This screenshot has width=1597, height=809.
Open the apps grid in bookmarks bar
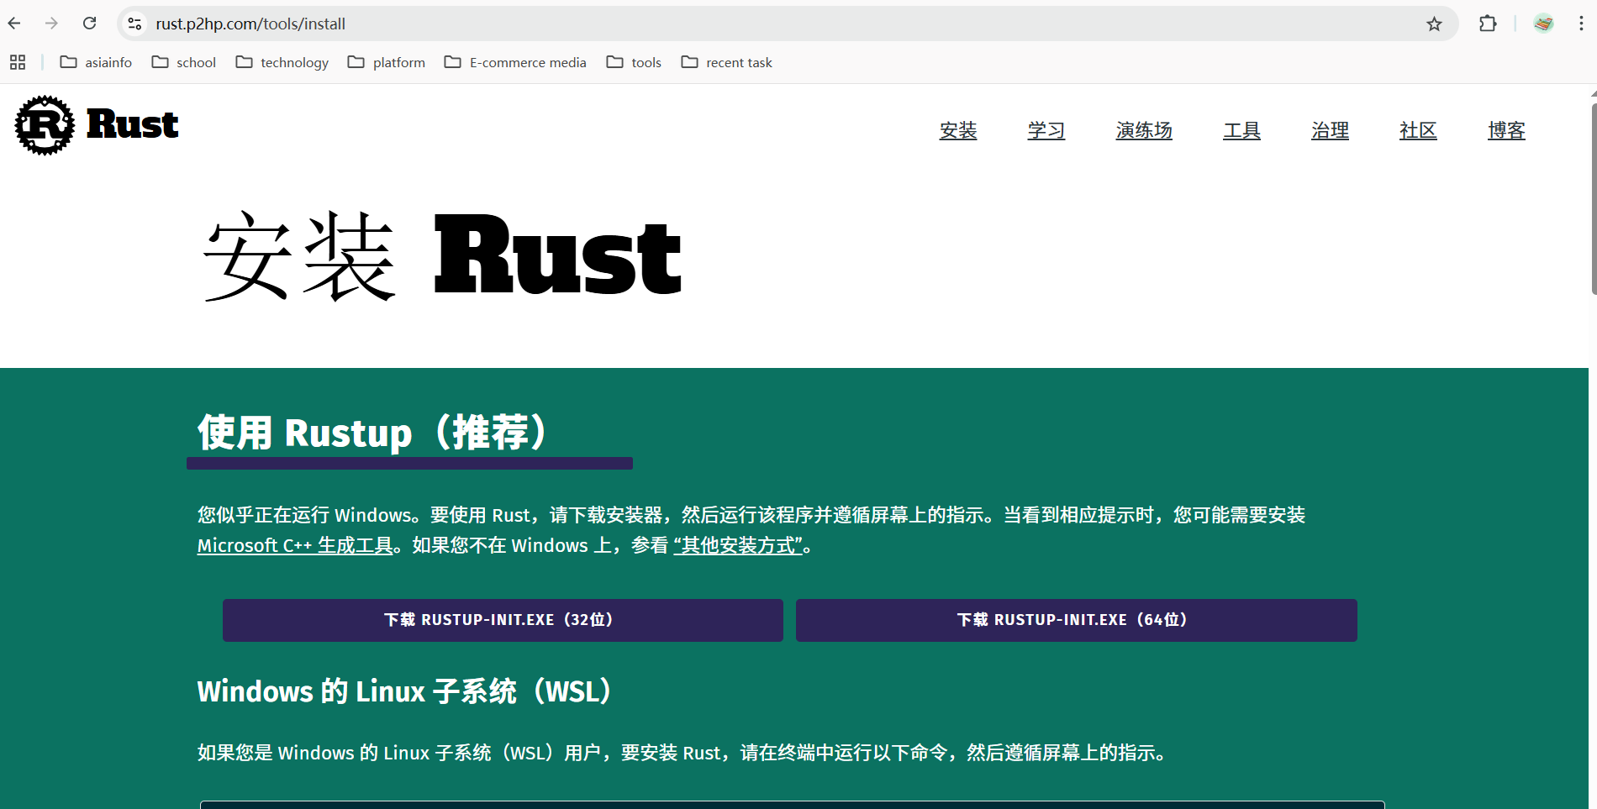coord(18,62)
